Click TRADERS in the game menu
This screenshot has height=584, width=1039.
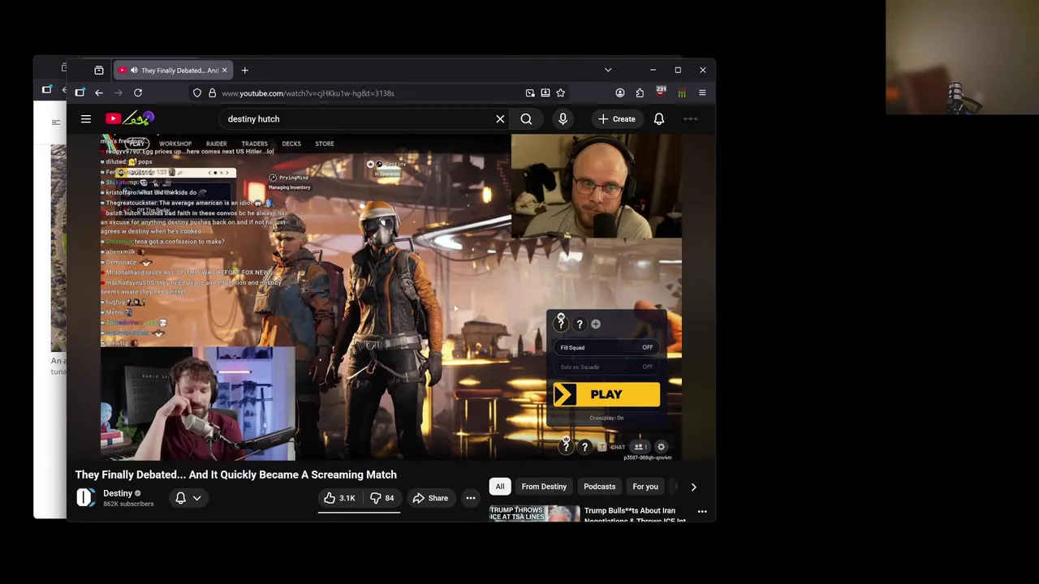point(254,144)
